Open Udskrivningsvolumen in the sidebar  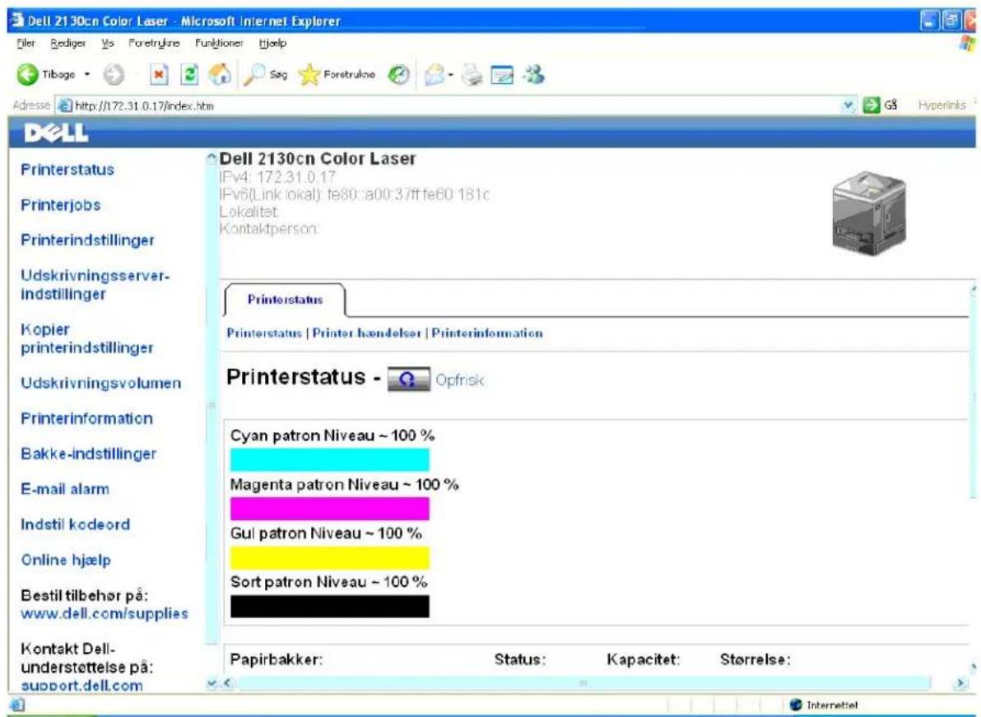click(x=100, y=383)
